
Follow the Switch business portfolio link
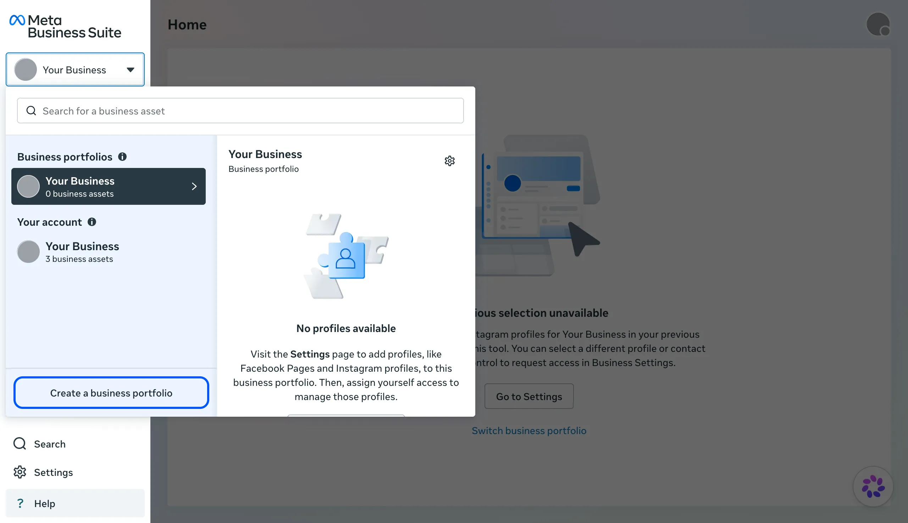529,431
